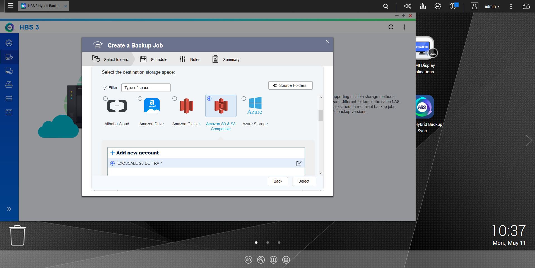
Task: Expand the admin user dropdown
Action: click(492, 6)
